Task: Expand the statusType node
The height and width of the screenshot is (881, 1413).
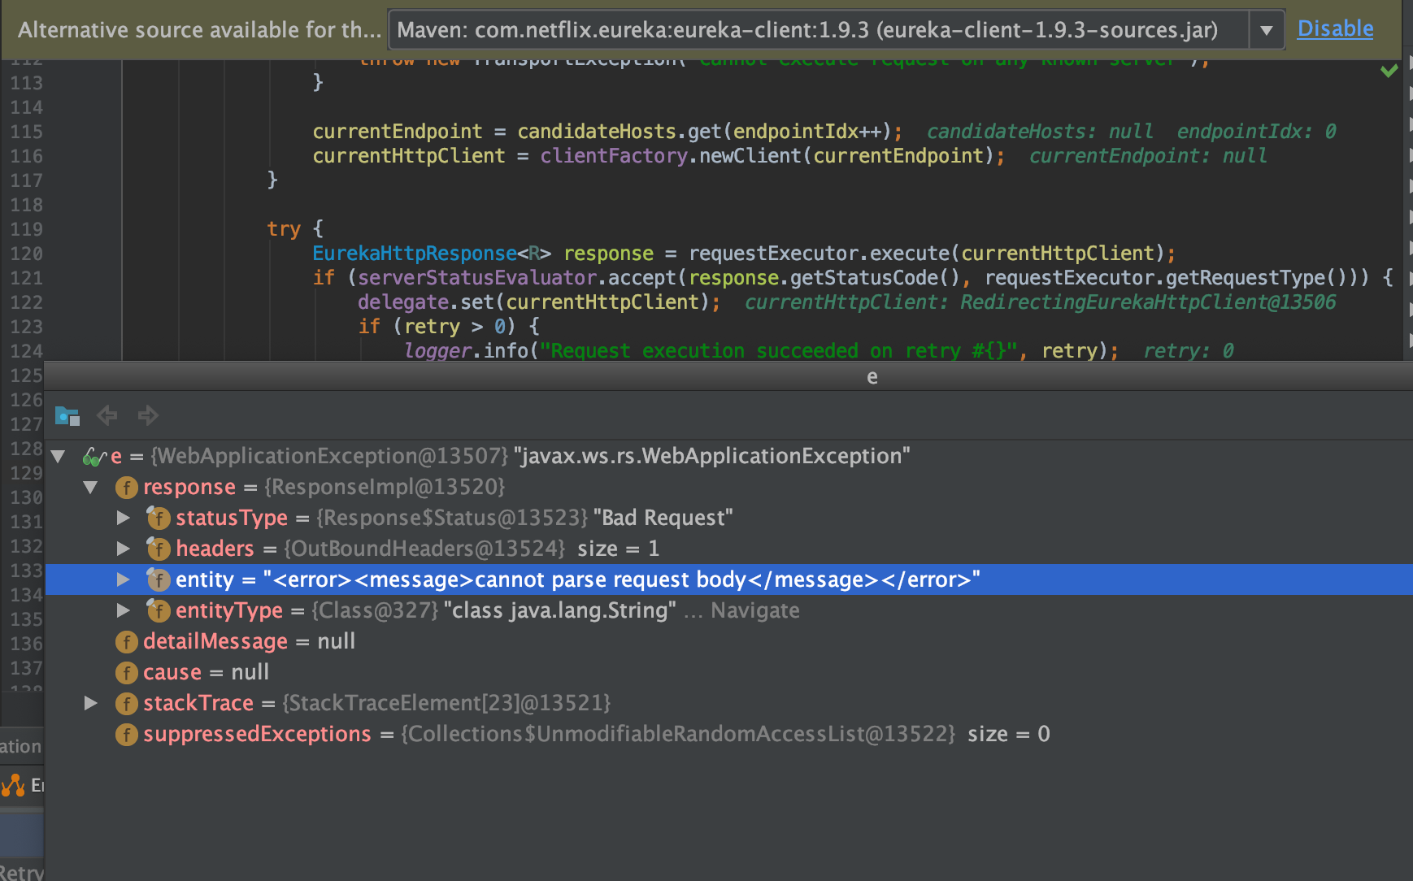Action: coord(123,518)
